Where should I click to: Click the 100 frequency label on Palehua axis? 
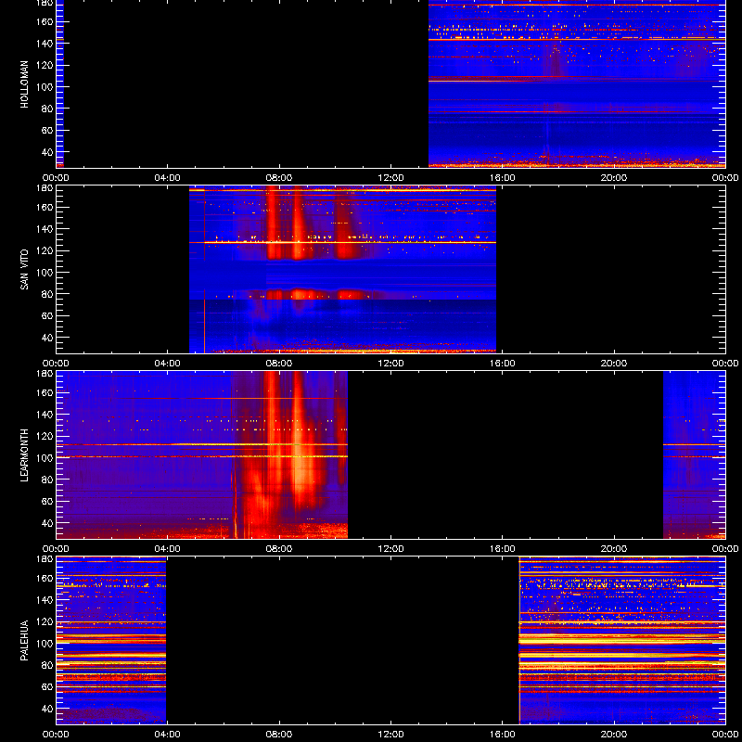[46, 644]
